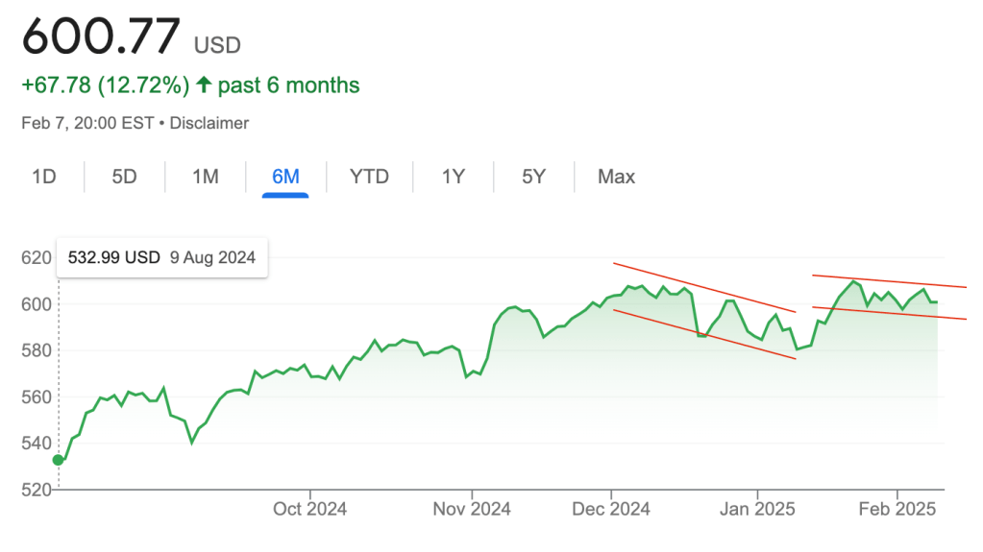Viewport: 983px width, 552px height.
Task: Click the Jan 2025 axis label
Action: (756, 509)
